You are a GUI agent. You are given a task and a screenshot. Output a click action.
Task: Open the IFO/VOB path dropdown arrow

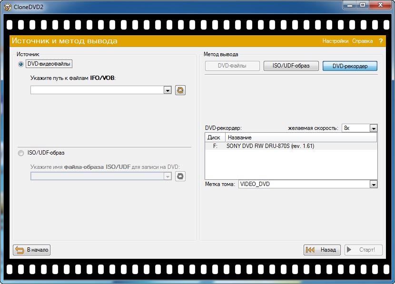click(168, 90)
